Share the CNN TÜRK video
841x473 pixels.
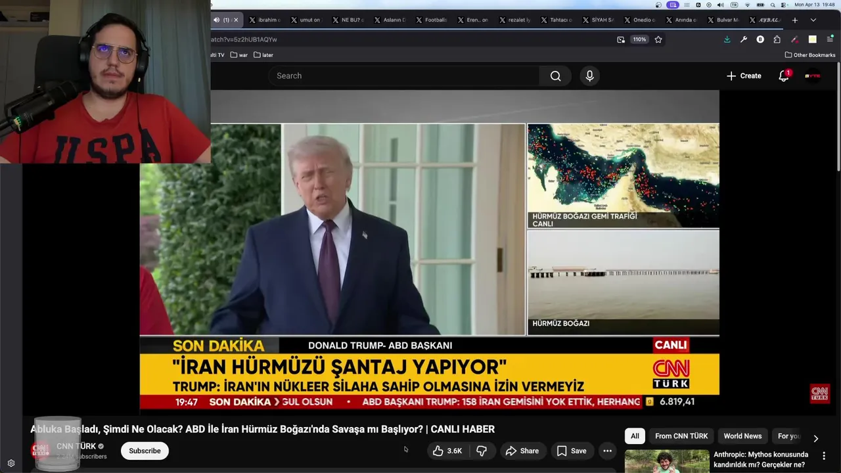(x=522, y=451)
